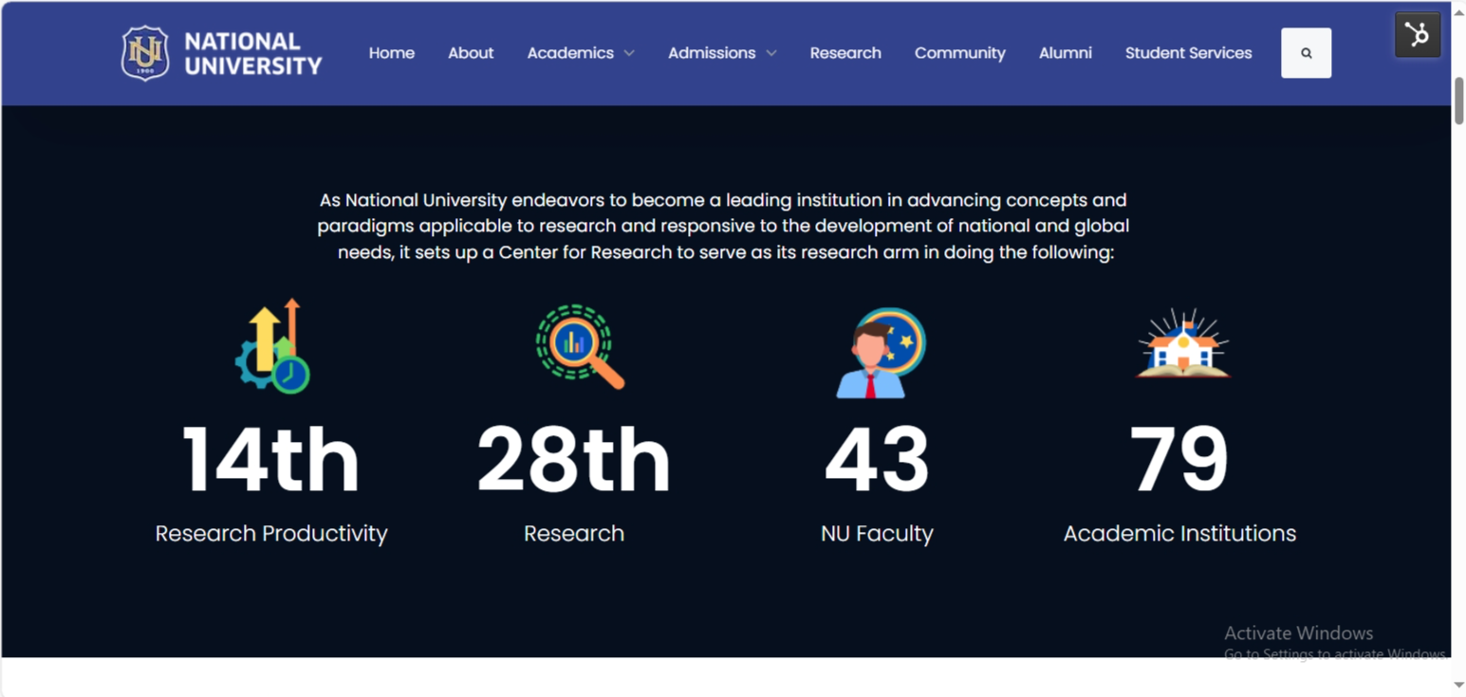Click the Research magnifying-glass chart icon
The width and height of the screenshot is (1466, 697).
tap(574, 345)
